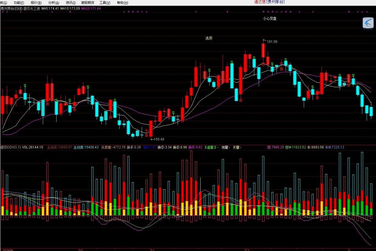Click the 主动买:10685.67 value

point(60,147)
